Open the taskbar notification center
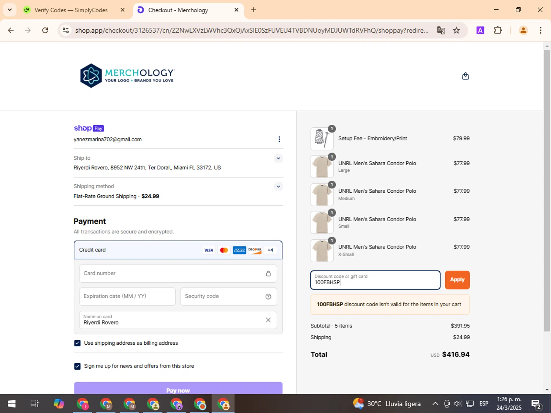This screenshot has height=413, width=551. [537, 404]
